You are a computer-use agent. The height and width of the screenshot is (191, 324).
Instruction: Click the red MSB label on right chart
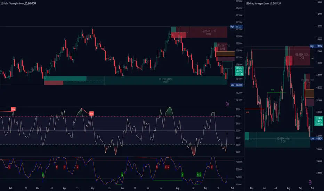[247, 113]
